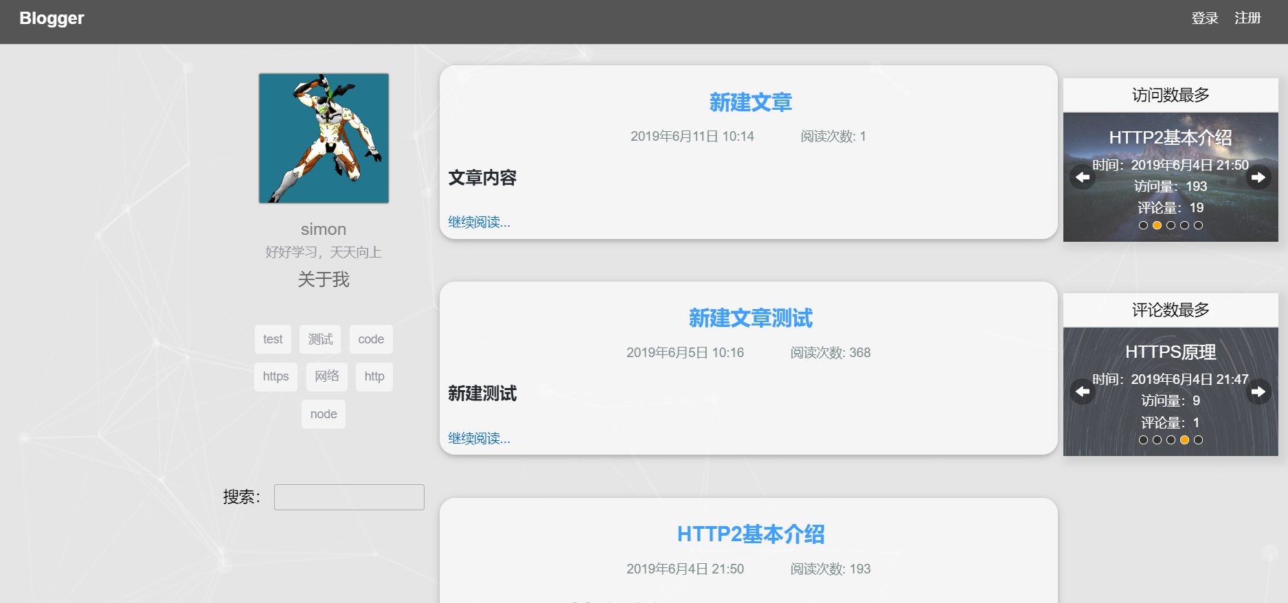
Task: Open the HTTP2基本介绍 article title in list
Action: 750,534
